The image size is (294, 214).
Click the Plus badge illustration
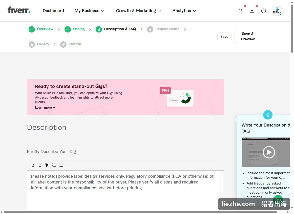click(x=165, y=90)
